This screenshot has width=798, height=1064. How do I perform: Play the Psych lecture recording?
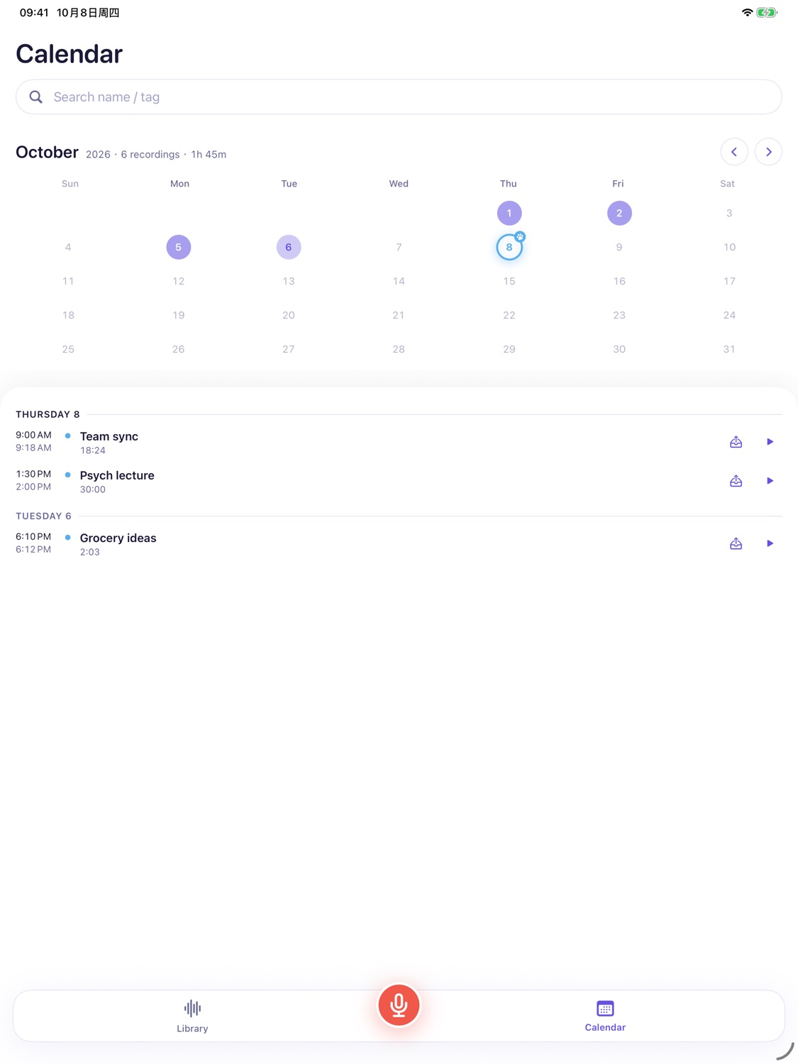770,481
